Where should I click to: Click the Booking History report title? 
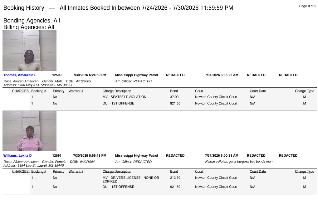click(24, 8)
